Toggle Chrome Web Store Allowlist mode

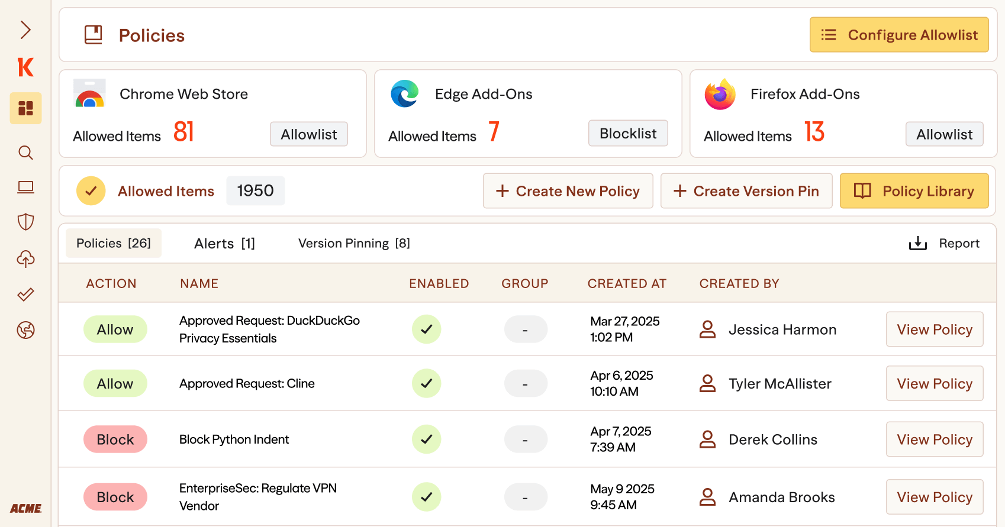(x=309, y=134)
